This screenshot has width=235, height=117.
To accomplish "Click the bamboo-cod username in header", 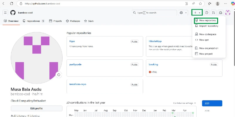I will click(x=25, y=13).
